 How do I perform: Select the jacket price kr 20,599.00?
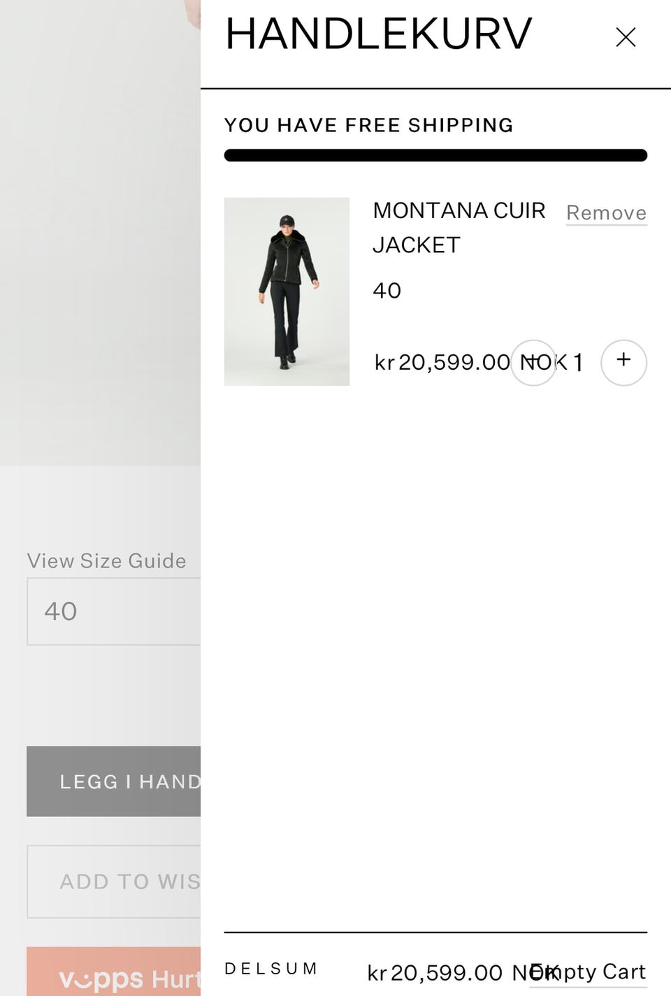[x=442, y=362]
